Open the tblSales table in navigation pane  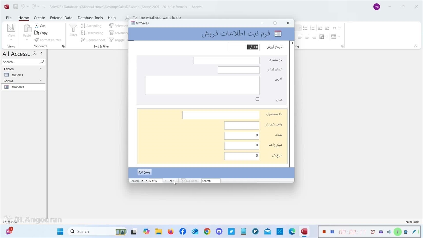tap(17, 75)
